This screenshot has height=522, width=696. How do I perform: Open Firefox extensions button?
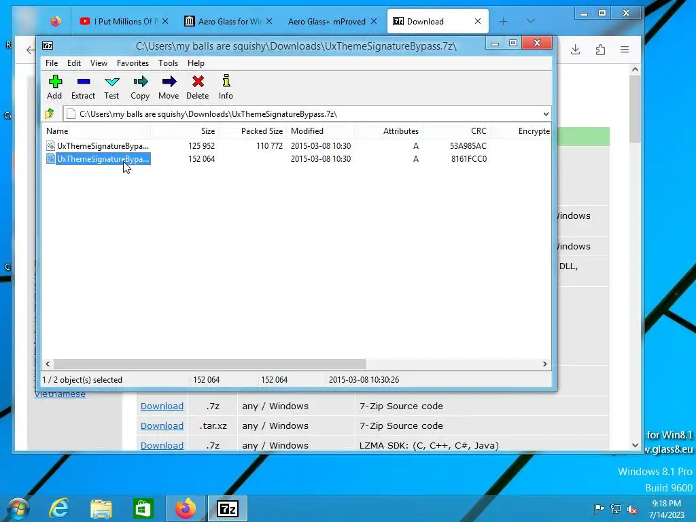pos(600,49)
